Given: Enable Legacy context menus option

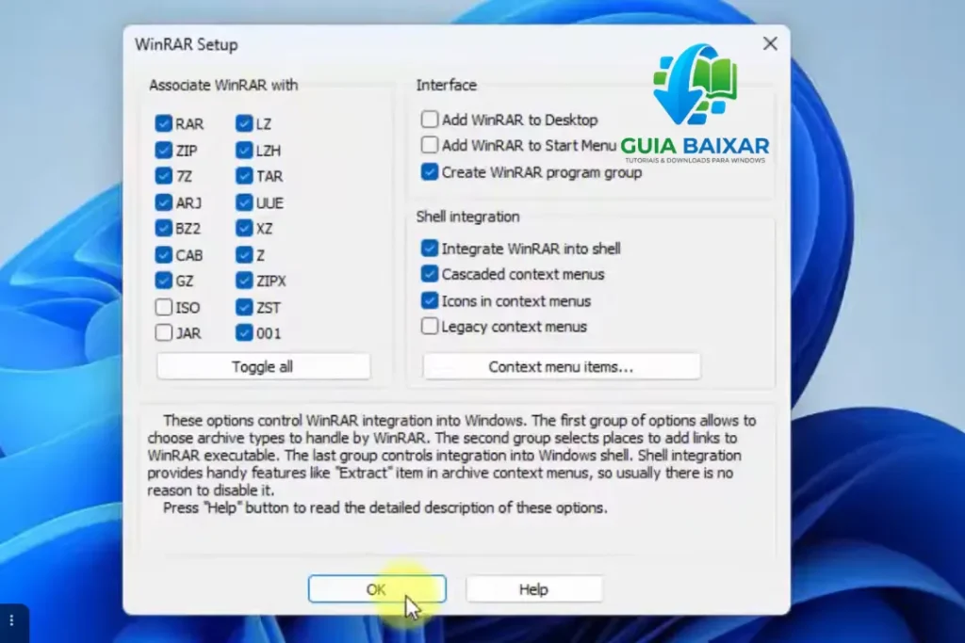Looking at the screenshot, I should coord(430,326).
